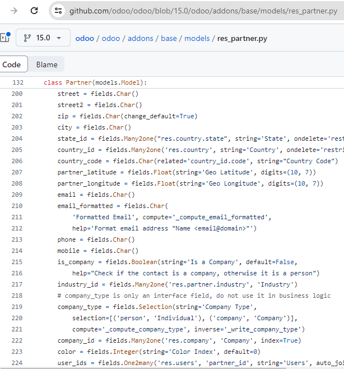Go to 'base' breadcrumb folder
Viewport: 344px width, 369px height.
tap(169, 38)
